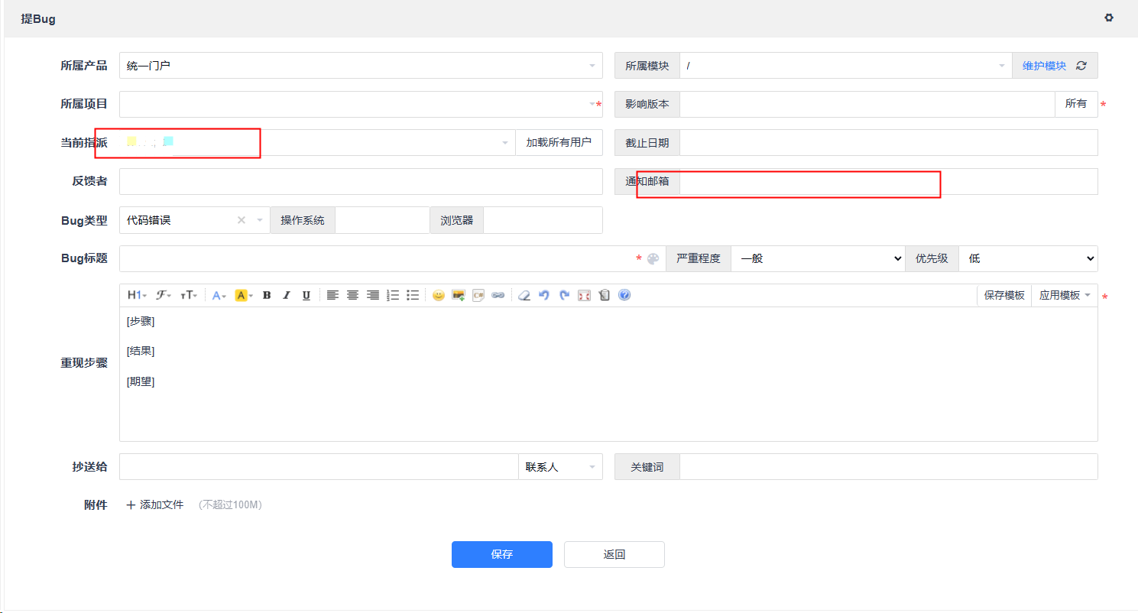Click the bold formatting icon
Viewport: 1138px width, 613px height.
pyautogui.click(x=267, y=296)
